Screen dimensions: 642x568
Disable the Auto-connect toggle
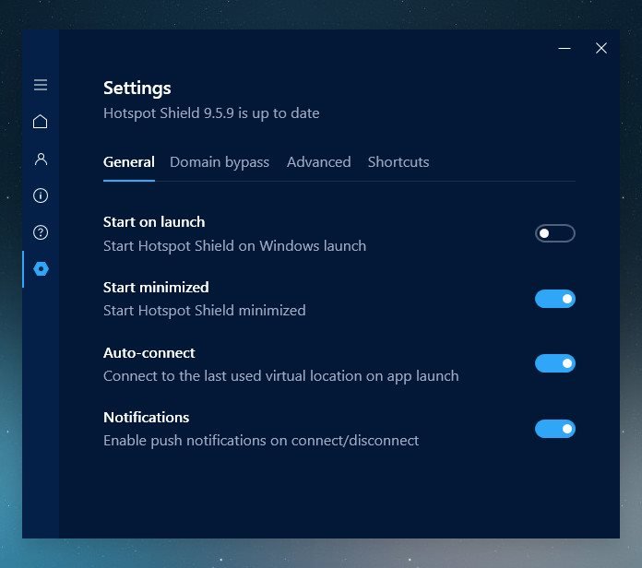tap(555, 363)
